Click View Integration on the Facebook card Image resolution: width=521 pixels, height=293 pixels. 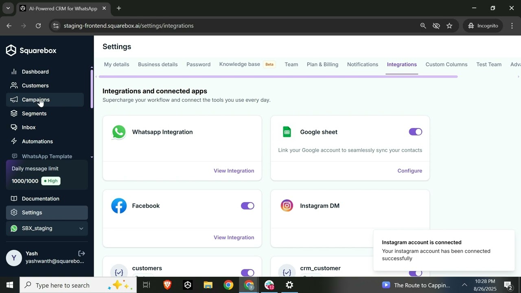[234, 238]
